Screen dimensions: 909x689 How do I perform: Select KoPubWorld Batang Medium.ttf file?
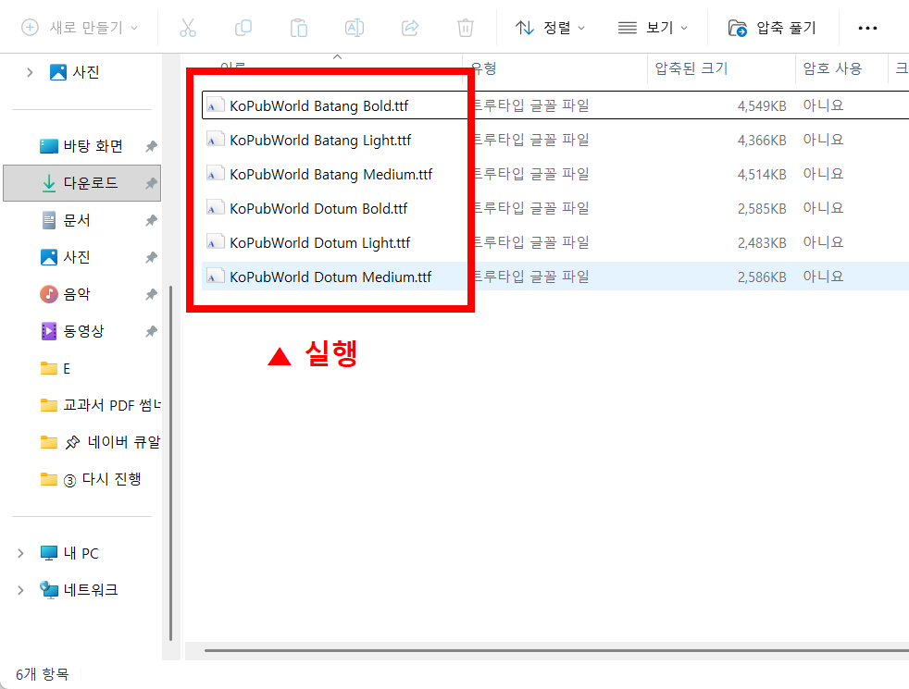point(331,174)
